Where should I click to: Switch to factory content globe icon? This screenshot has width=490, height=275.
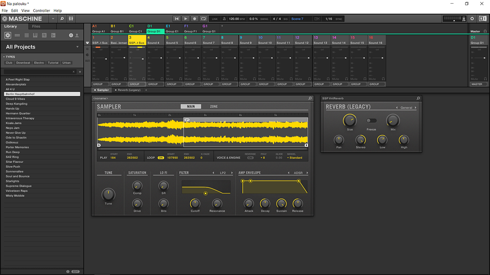tap(71, 35)
